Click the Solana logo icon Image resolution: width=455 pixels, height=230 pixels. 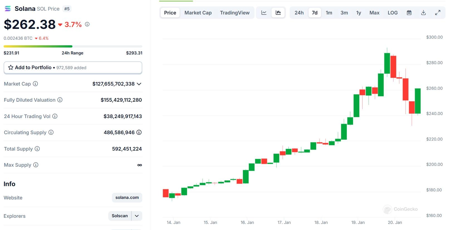[x=8, y=9]
